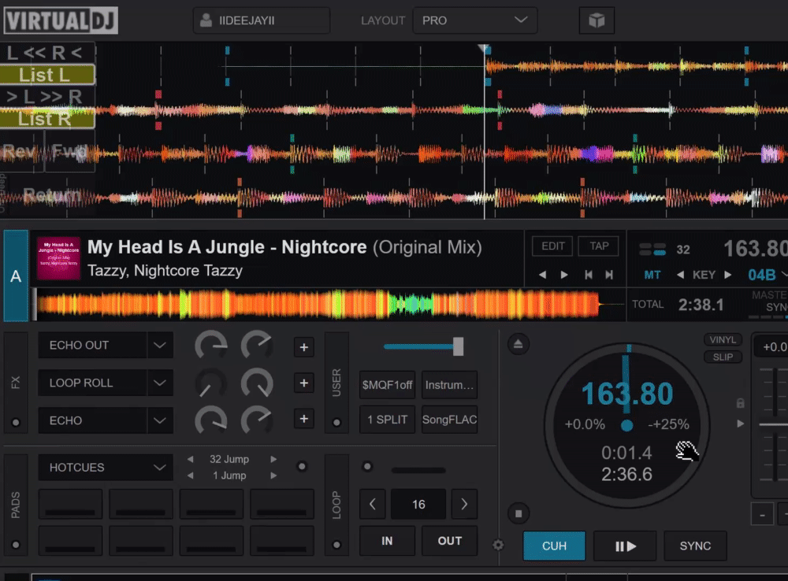Click plus button in the ECHO row
788x581 pixels.
pos(303,419)
